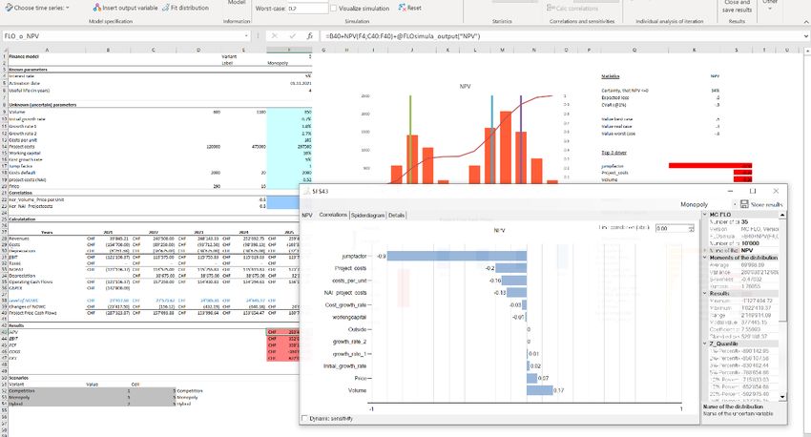Click the formula bar confirm checkmark icon
Screen dimensions: 811x437
[x=292, y=36]
